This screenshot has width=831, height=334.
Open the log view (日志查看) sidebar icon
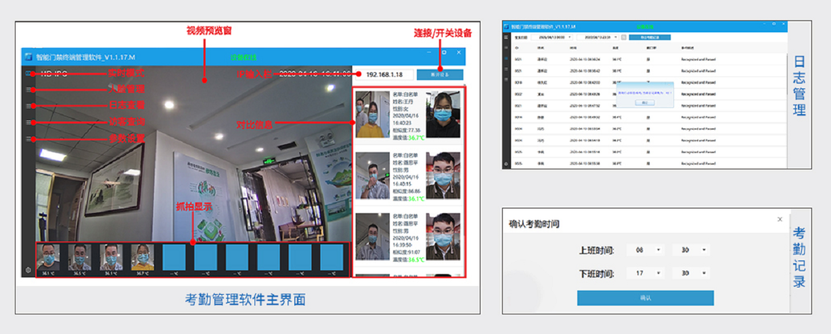click(28, 106)
